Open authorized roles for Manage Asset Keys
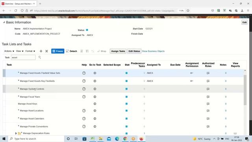 coord(208,104)
